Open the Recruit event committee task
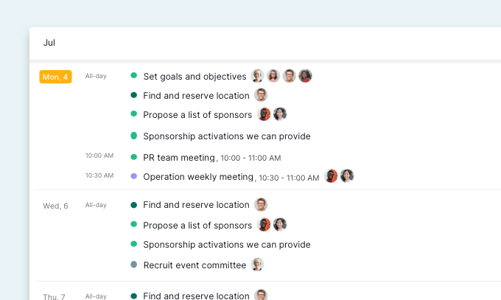The height and width of the screenshot is (300, 501). [195, 265]
